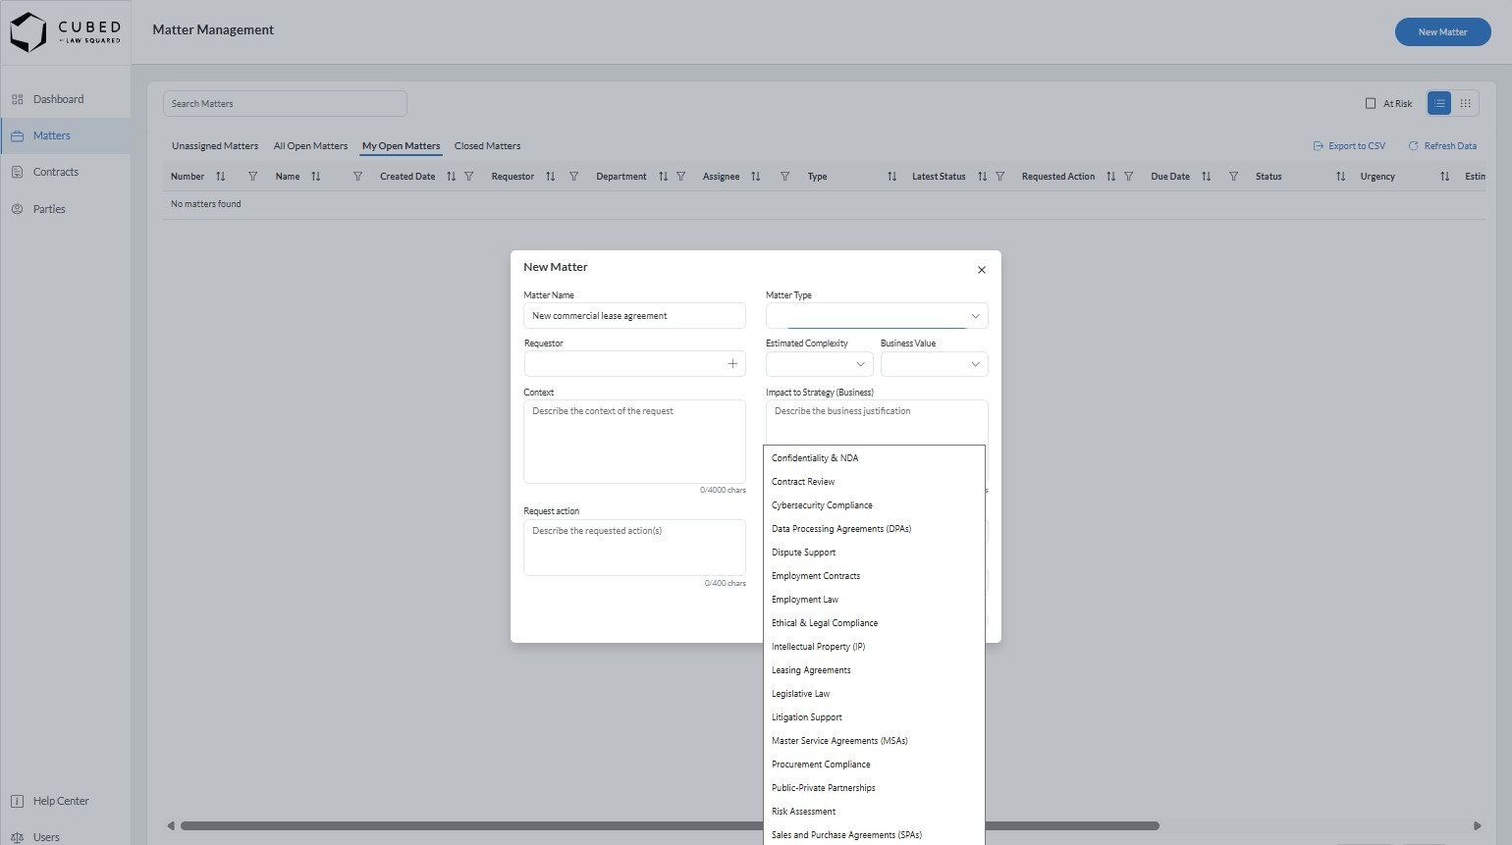Open the Business Value dropdown
Image resolution: width=1512 pixels, height=845 pixels.
(x=935, y=364)
